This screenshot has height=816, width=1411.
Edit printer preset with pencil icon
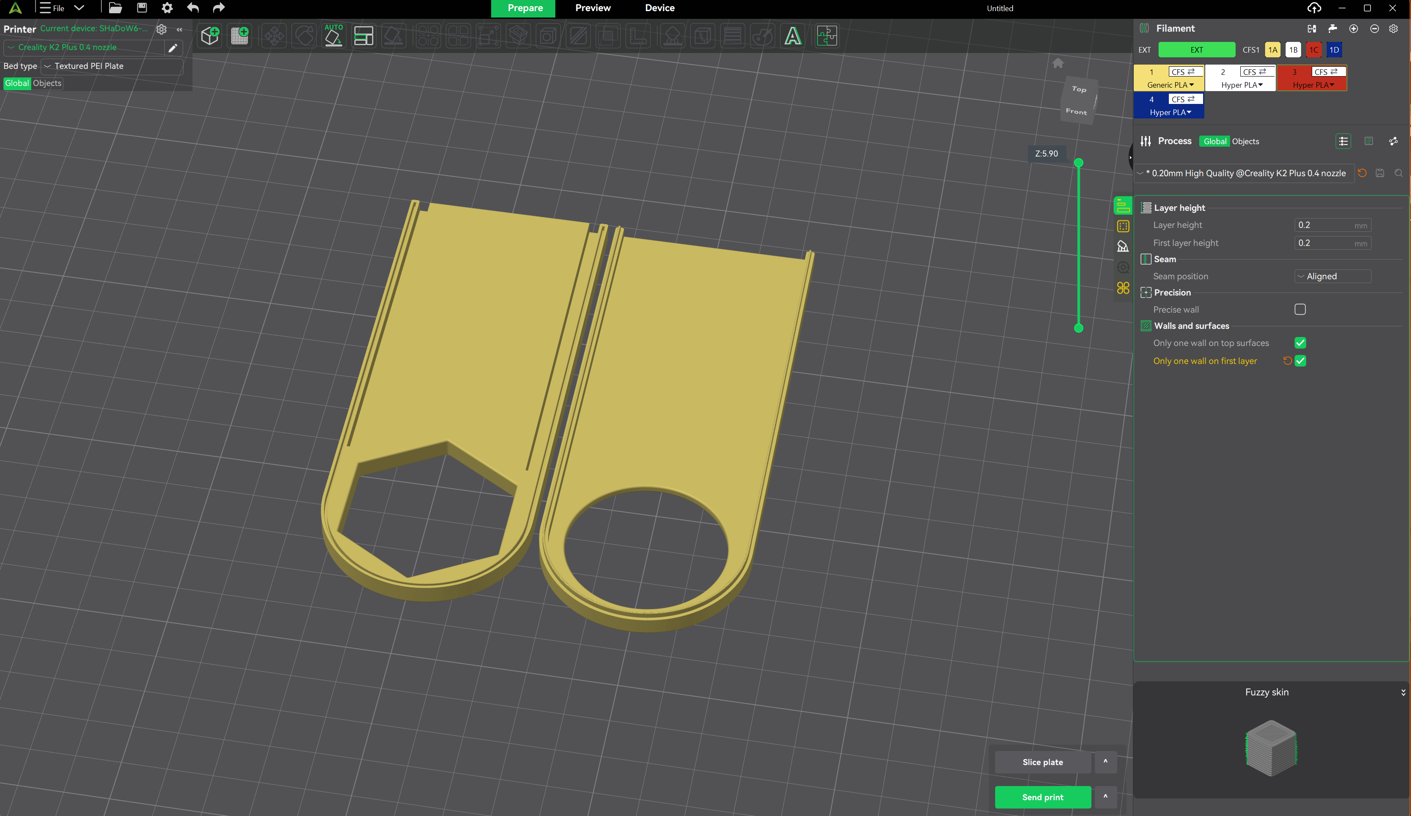(173, 47)
